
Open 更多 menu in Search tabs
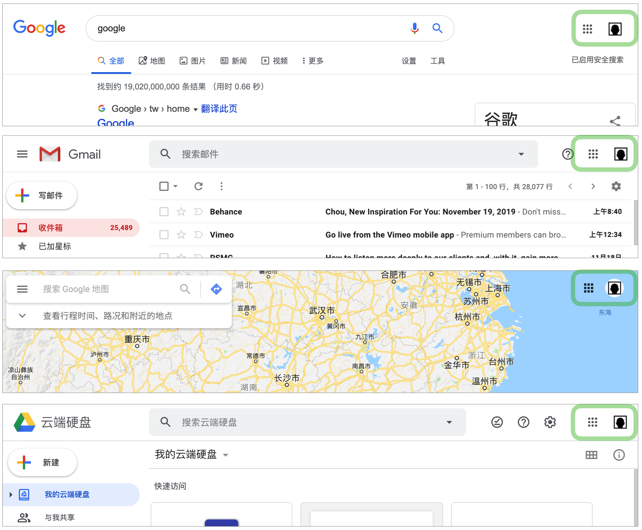313,61
